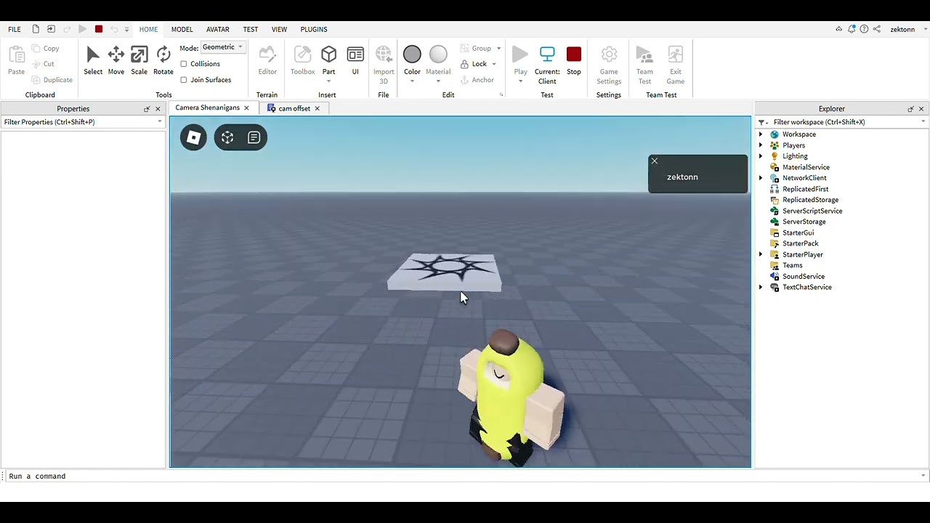The height and width of the screenshot is (523, 930).
Task: Open the Color dropdown arrow
Action: [412, 81]
